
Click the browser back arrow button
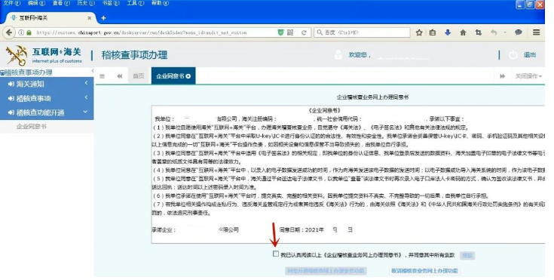9,32
